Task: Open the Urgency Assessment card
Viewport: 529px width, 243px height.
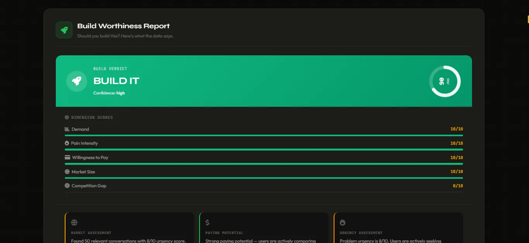Action: pyautogui.click(x=398, y=228)
